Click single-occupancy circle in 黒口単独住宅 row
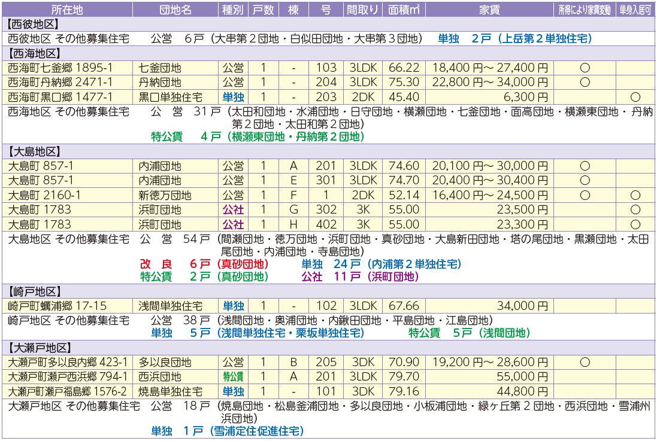Viewport: 657px width, 441px height. coord(635,97)
